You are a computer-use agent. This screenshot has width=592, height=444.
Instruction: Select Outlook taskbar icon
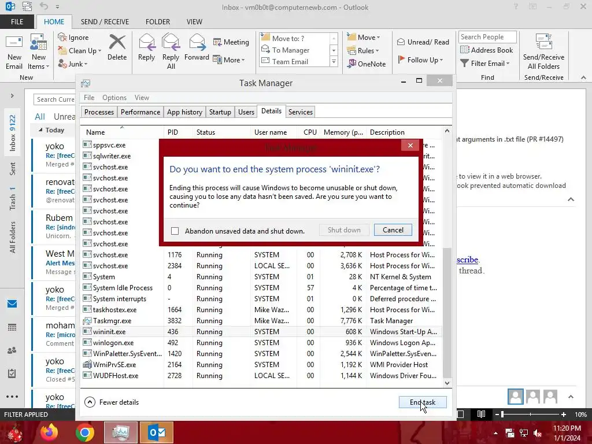point(157,432)
